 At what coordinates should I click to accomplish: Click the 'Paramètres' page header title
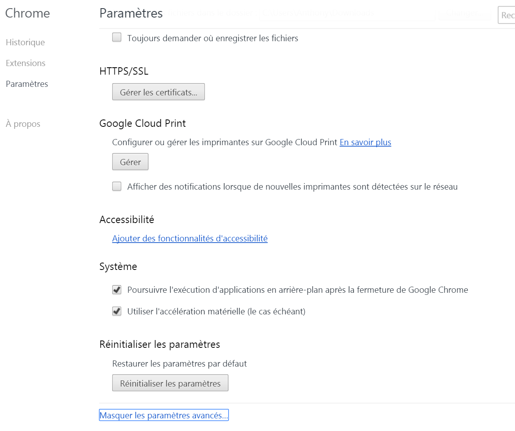click(x=131, y=13)
